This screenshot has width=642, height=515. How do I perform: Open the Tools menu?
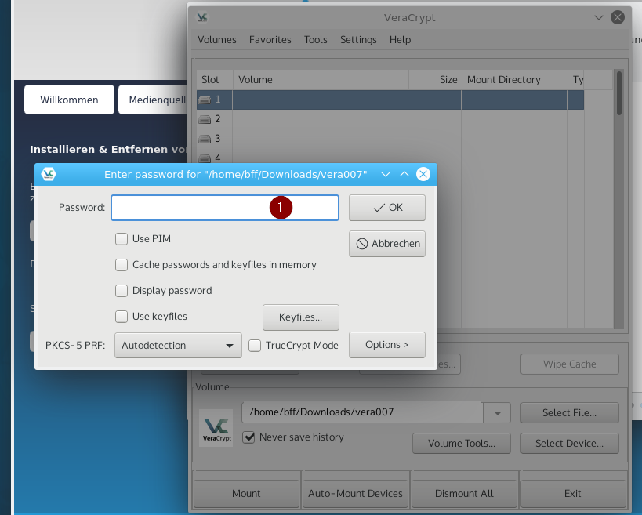(316, 40)
